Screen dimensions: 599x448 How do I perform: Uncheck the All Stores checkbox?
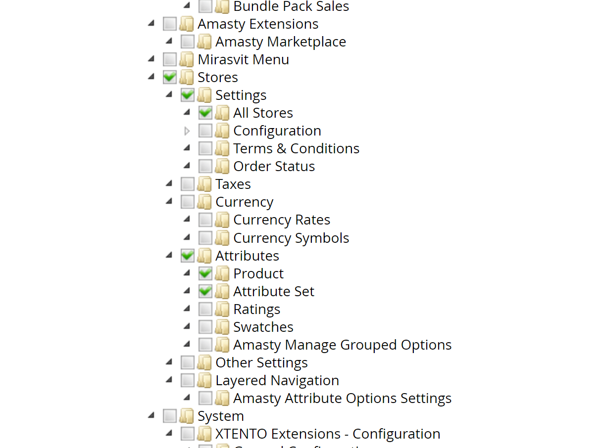(x=205, y=113)
